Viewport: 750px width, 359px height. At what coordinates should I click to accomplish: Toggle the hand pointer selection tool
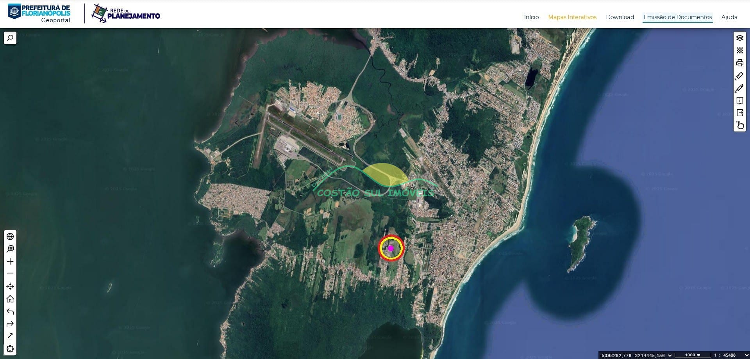coord(739,125)
